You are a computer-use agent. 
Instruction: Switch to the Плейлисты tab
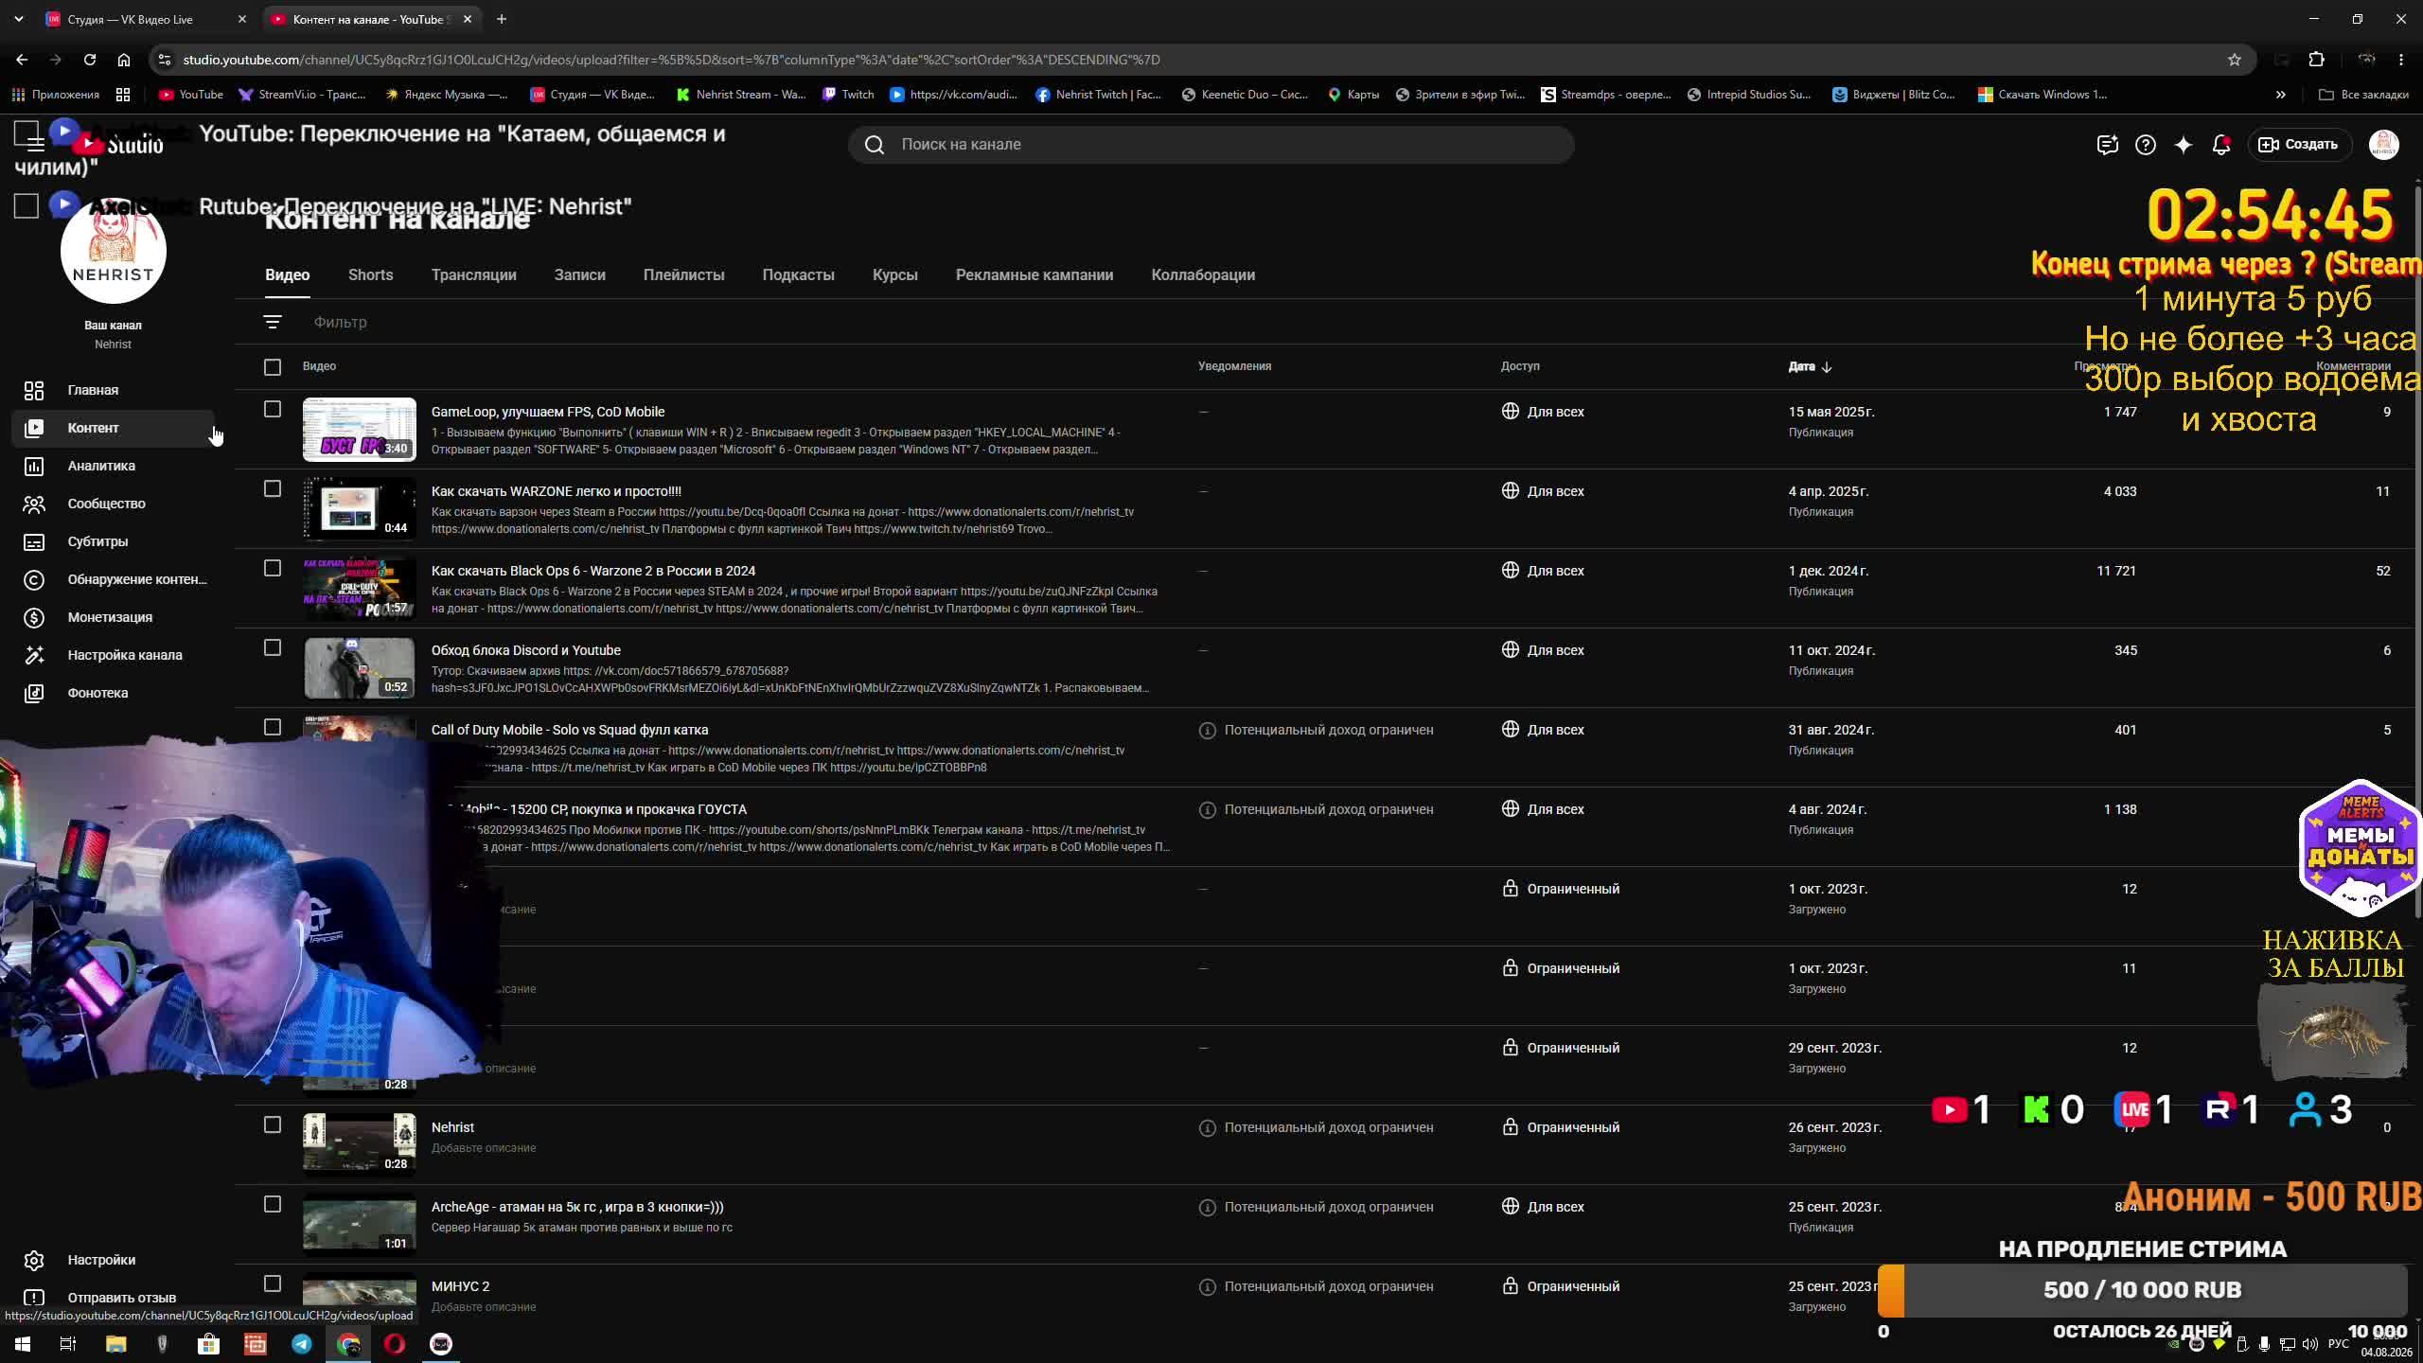click(683, 275)
